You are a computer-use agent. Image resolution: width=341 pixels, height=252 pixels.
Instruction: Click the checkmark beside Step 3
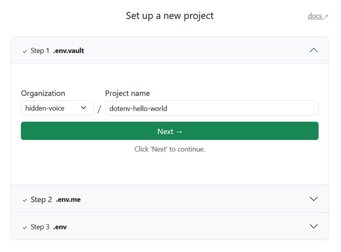[25, 227]
